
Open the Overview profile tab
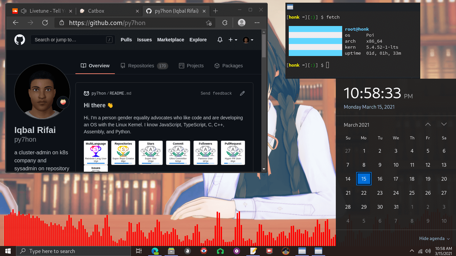point(95,66)
